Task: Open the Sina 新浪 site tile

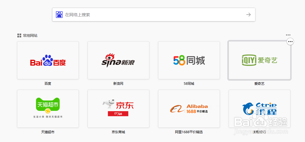Action: click(x=118, y=60)
